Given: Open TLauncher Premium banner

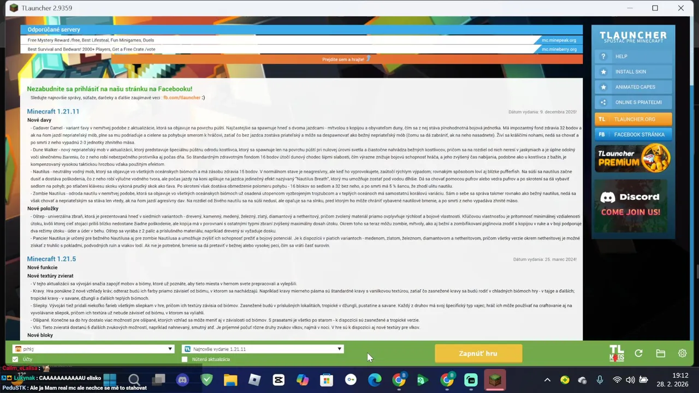Looking at the screenshot, I should [633, 159].
